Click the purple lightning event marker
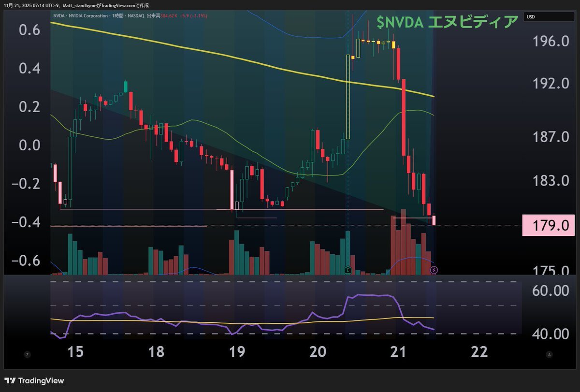The width and height of the screenshot is (580, 392). (x=434, y=270)
